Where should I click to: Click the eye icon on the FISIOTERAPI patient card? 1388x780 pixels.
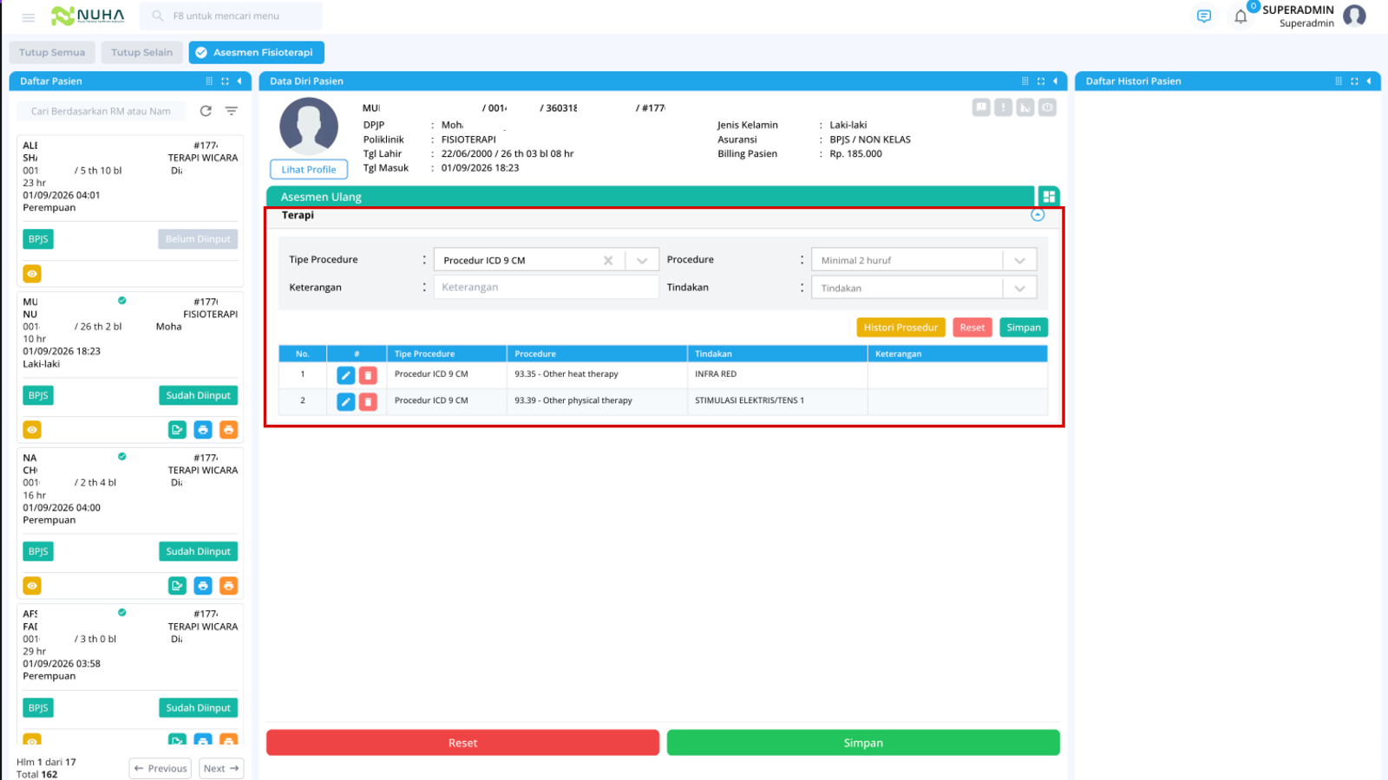tap(32, 430)
